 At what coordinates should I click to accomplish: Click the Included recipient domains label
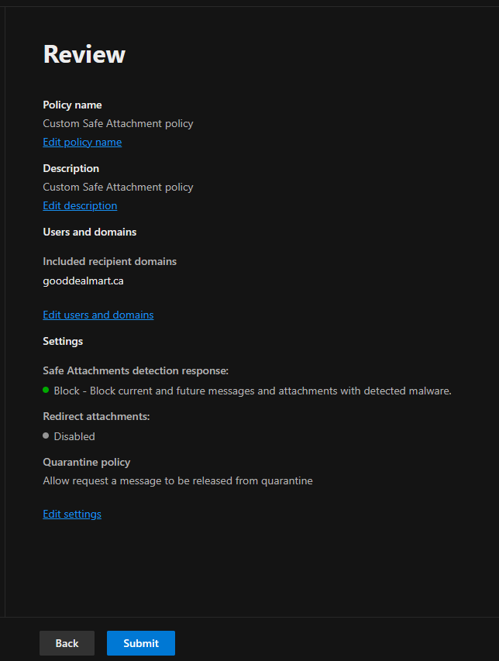(109, 261)
